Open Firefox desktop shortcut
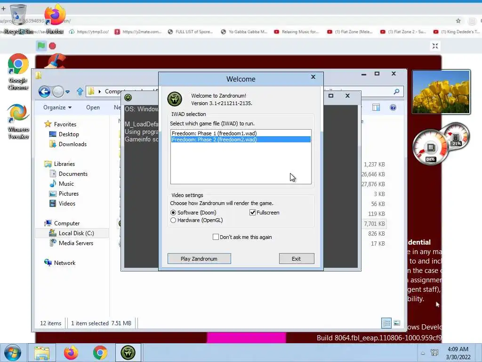 (x=55, y=19)
